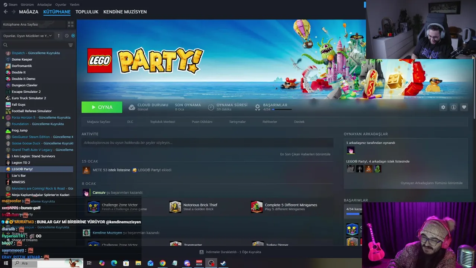Open Windows Start menu
The width and height of the screenshot is (476, 268).
(6, 263)
